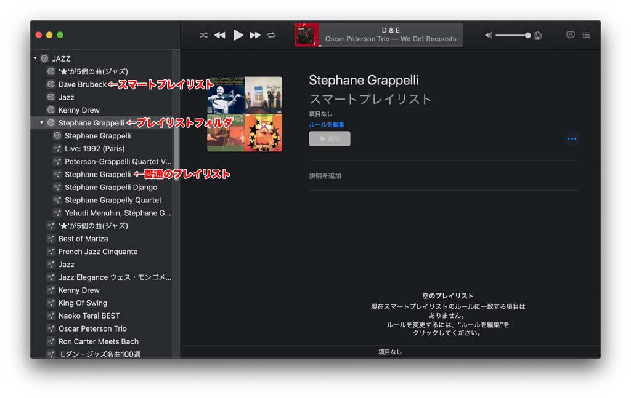The height and width of the screenshot is (398, 631).
Task: Click the speaker volume icon
Action: (x=489, y=35)
